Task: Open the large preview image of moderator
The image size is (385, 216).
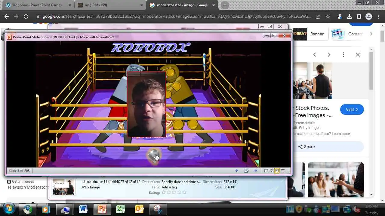Action: coord(313,81)
